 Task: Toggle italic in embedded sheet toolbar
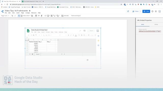pyautogui.click(x=71, y=35)
